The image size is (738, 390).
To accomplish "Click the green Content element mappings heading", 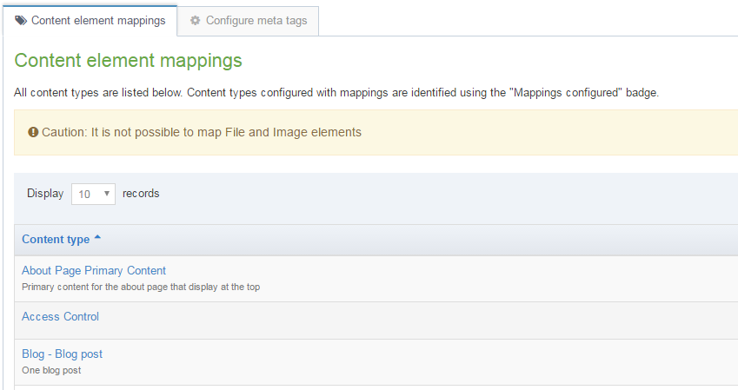I will (x=129, y=61).
